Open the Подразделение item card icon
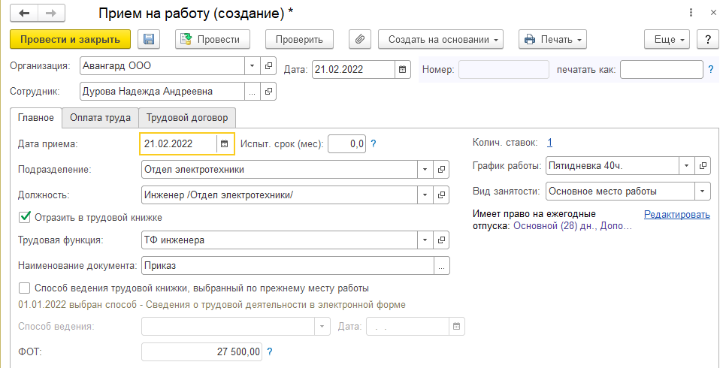 click(x=442, y=169)
